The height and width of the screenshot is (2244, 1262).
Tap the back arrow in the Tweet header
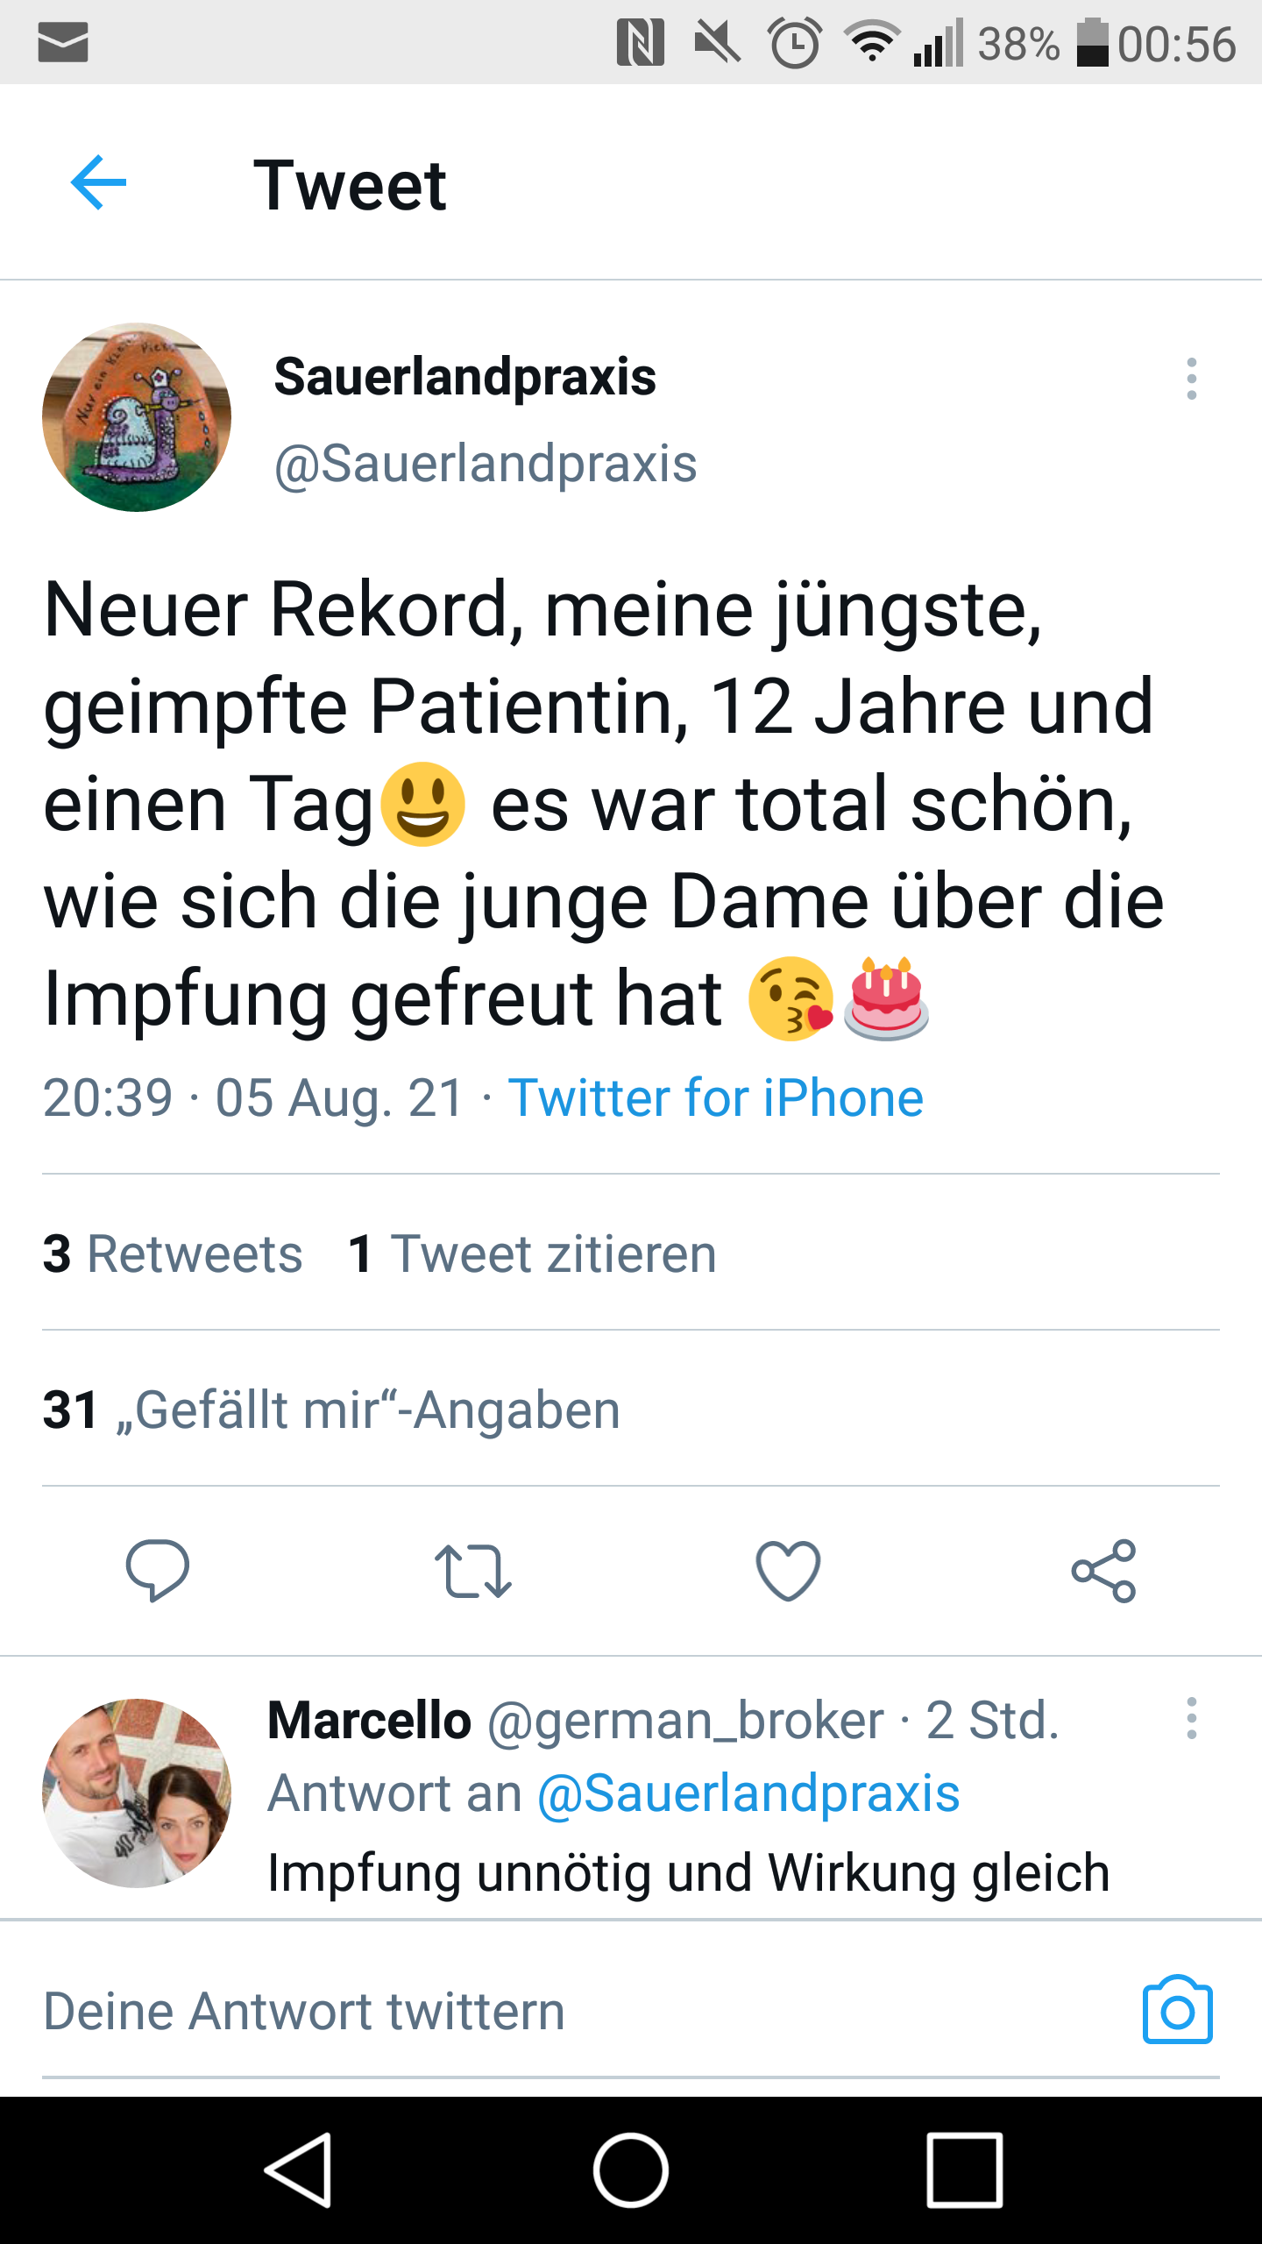coord(98,182)
